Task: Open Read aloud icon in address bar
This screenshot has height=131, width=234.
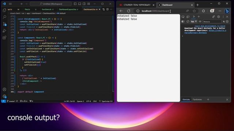Action: click(x=188, y=11)
